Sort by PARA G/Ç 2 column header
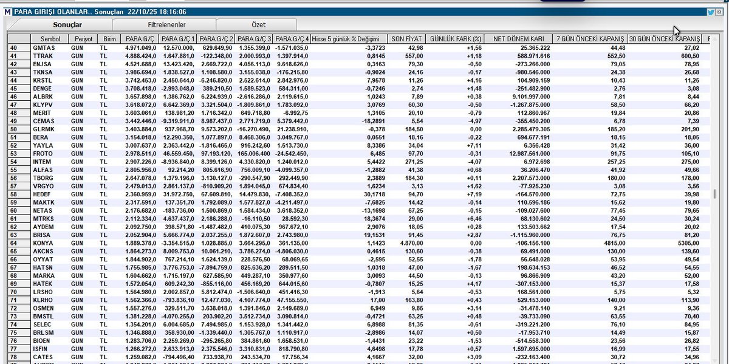 [216, 38]
